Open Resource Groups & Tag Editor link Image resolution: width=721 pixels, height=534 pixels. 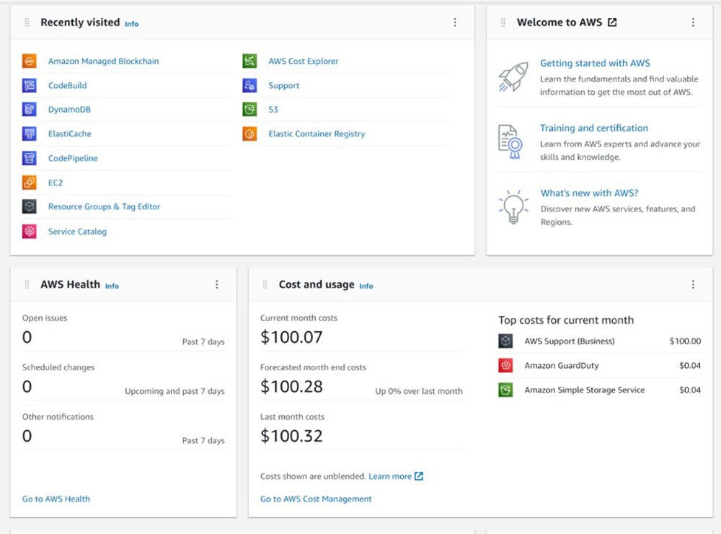tap(105, 206)
